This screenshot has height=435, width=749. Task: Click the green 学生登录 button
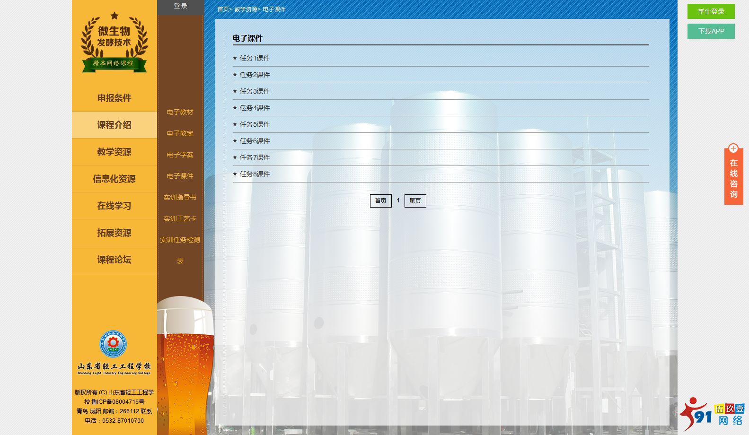coord(711,11)
